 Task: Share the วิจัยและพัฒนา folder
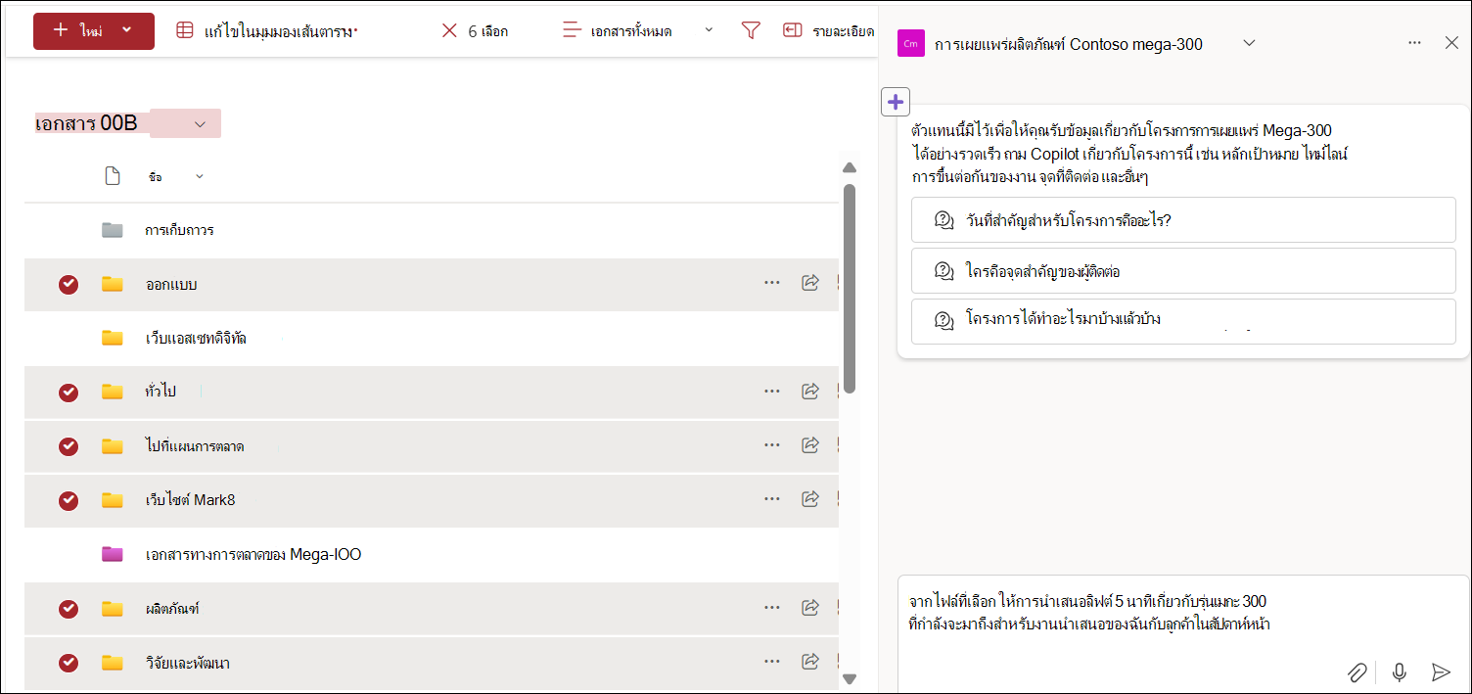click(810, 662)
